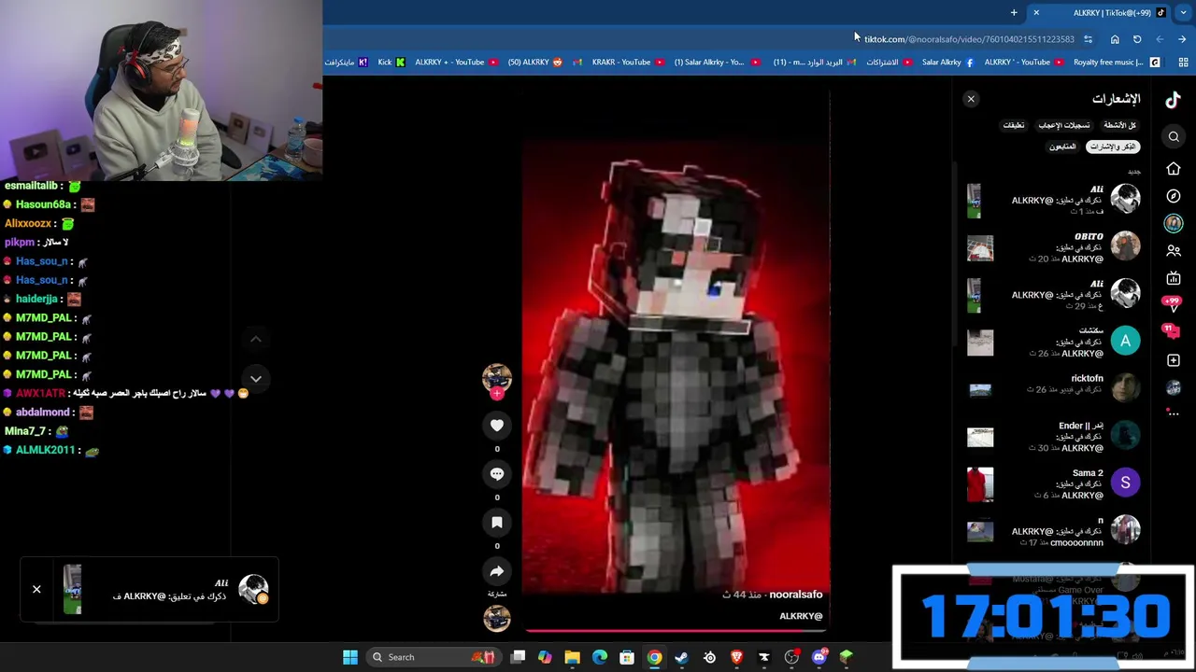
Task: Open the سكتشات notification row
Action: 1053,342
